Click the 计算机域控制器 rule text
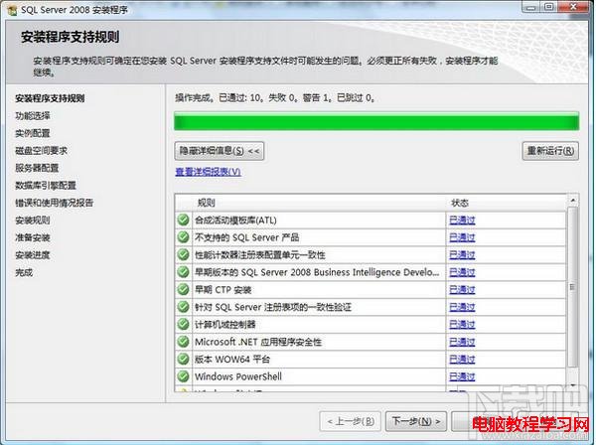Image resolution: width=596 pixels, height=445 pixels. 225,325
